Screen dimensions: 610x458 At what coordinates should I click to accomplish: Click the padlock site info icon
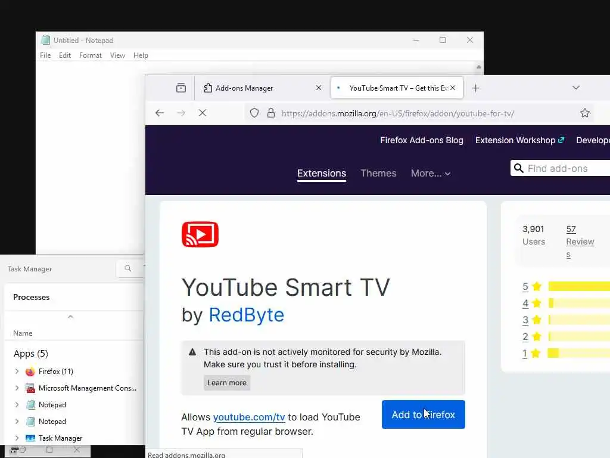pos(271,113)
